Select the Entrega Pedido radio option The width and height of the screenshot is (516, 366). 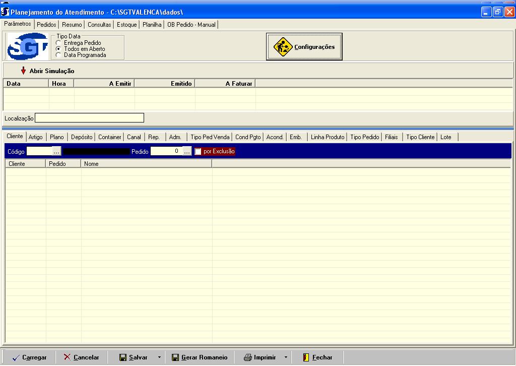click(x=58, y=43)
